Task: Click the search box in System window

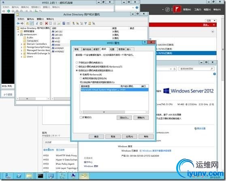Action: click(196, 69)
